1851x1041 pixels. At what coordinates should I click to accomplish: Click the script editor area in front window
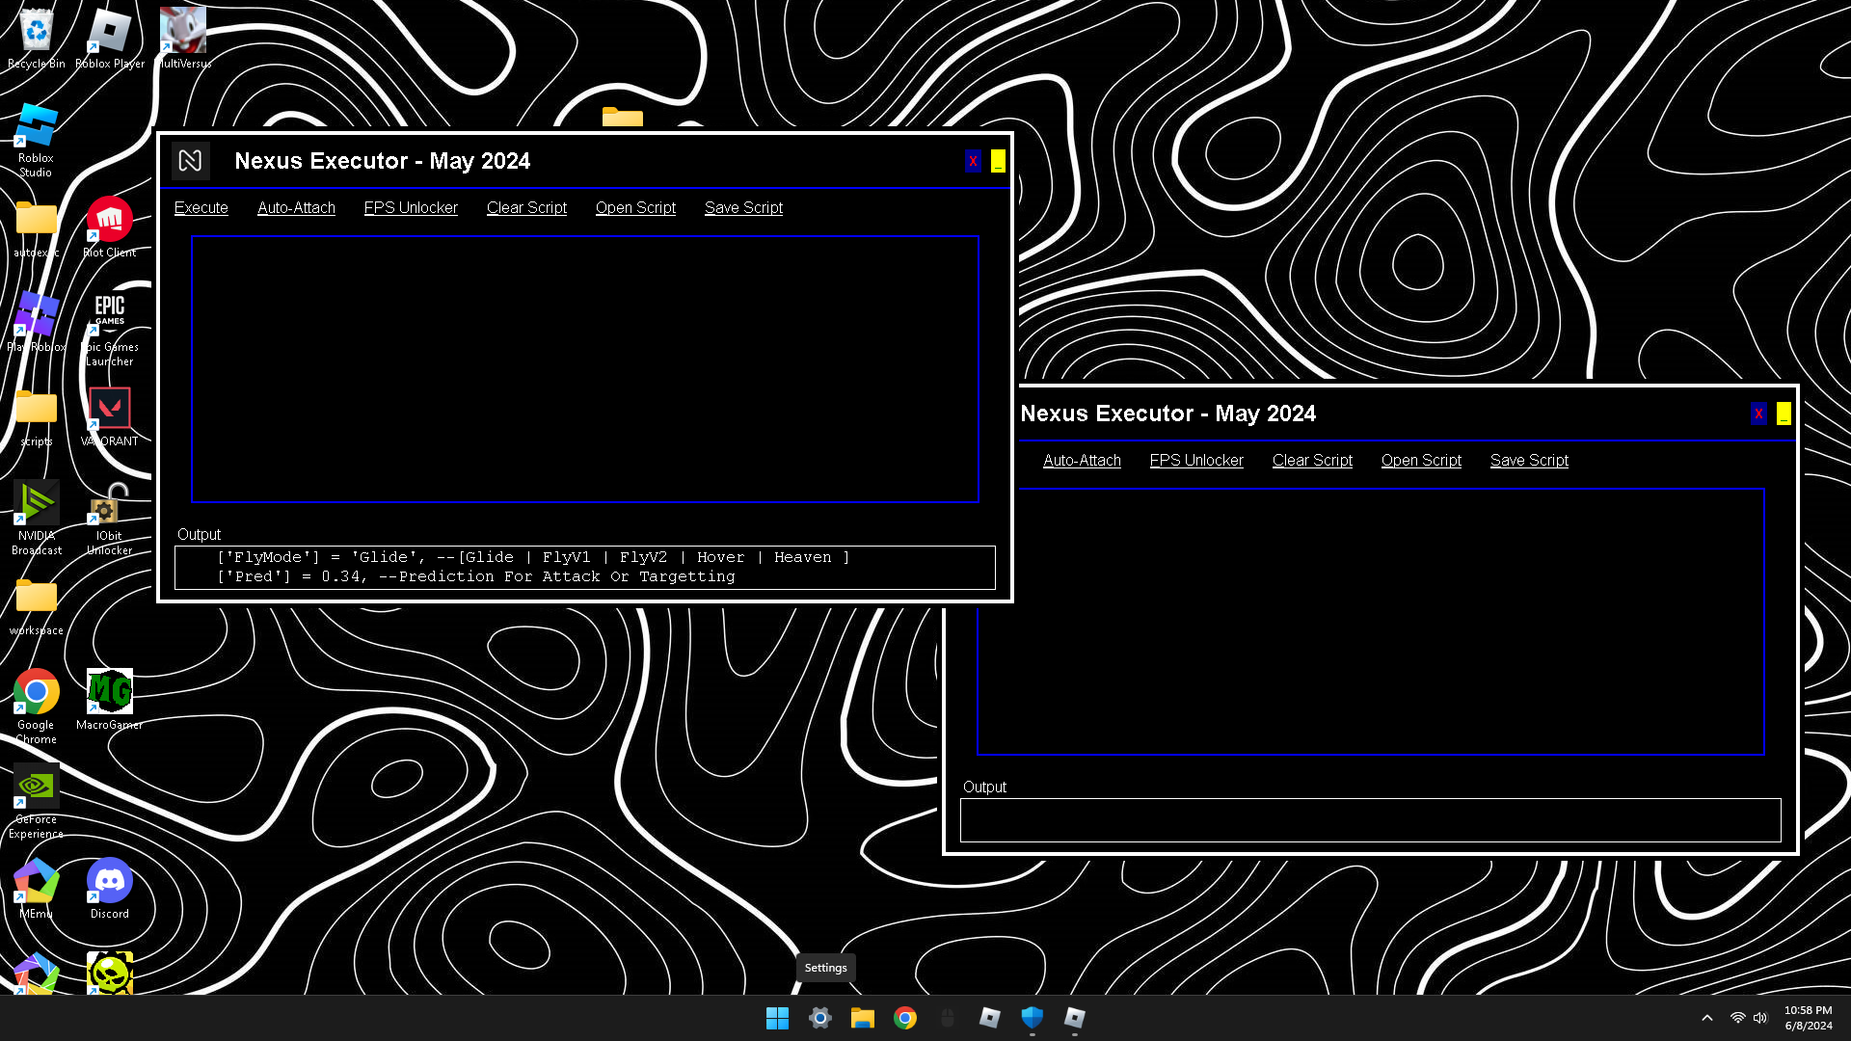point(584,368)
